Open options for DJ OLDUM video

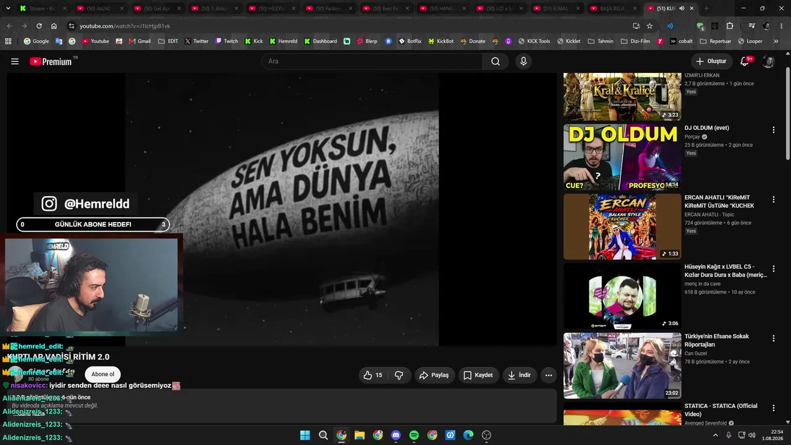pyautogui.click(x=773, y=130)
